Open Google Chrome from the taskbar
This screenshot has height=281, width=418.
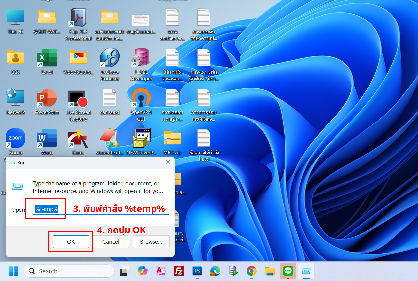pyautogui.click(x=251, y=271)
